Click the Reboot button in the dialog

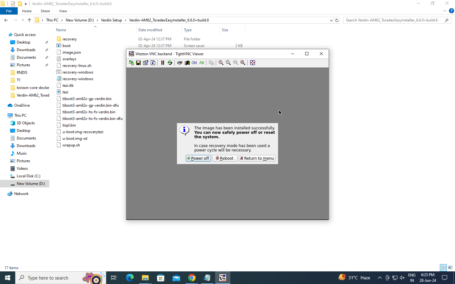click(x=225, y=158)
